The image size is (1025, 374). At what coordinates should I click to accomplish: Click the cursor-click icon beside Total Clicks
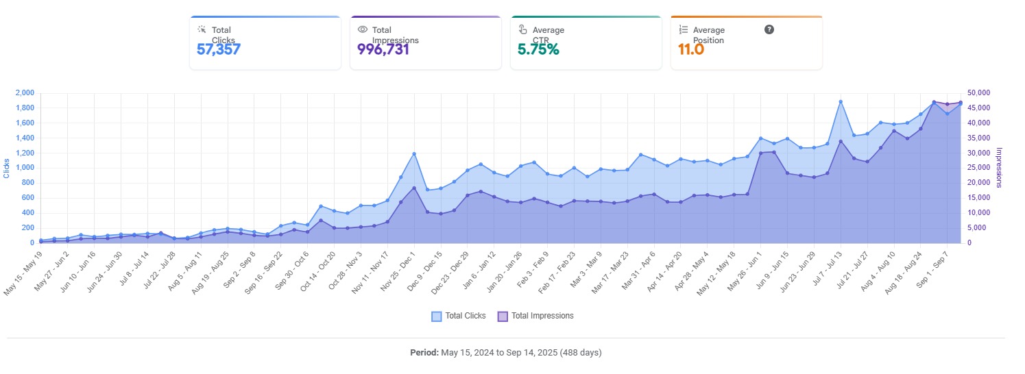202,29
